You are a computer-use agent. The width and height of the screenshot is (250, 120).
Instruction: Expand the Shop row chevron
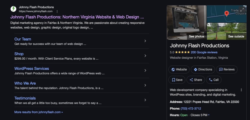pos(145,56)
